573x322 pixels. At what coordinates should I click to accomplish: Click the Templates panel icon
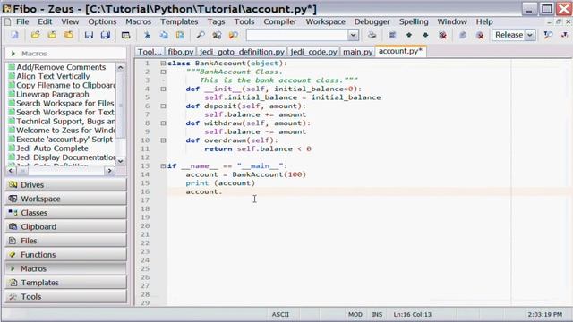point(13,283)
